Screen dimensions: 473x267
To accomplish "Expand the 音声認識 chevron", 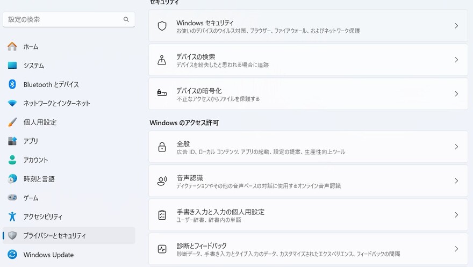I will click(456, 181).
